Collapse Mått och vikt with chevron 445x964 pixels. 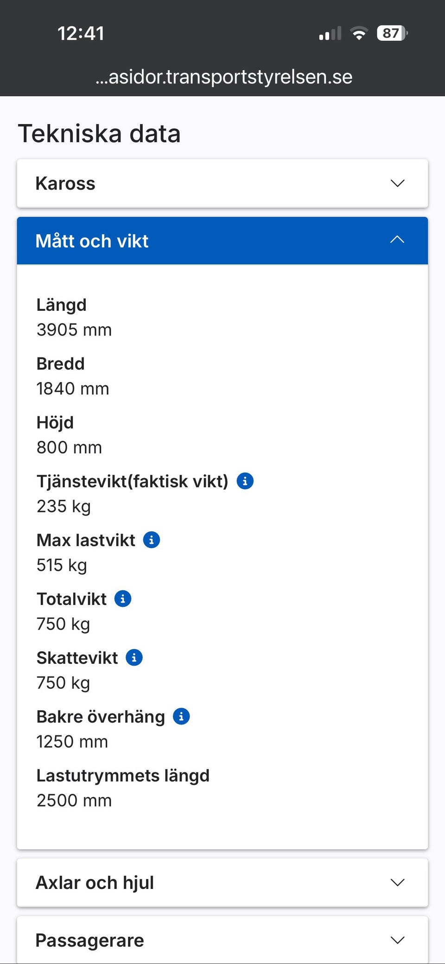(397, 240)
